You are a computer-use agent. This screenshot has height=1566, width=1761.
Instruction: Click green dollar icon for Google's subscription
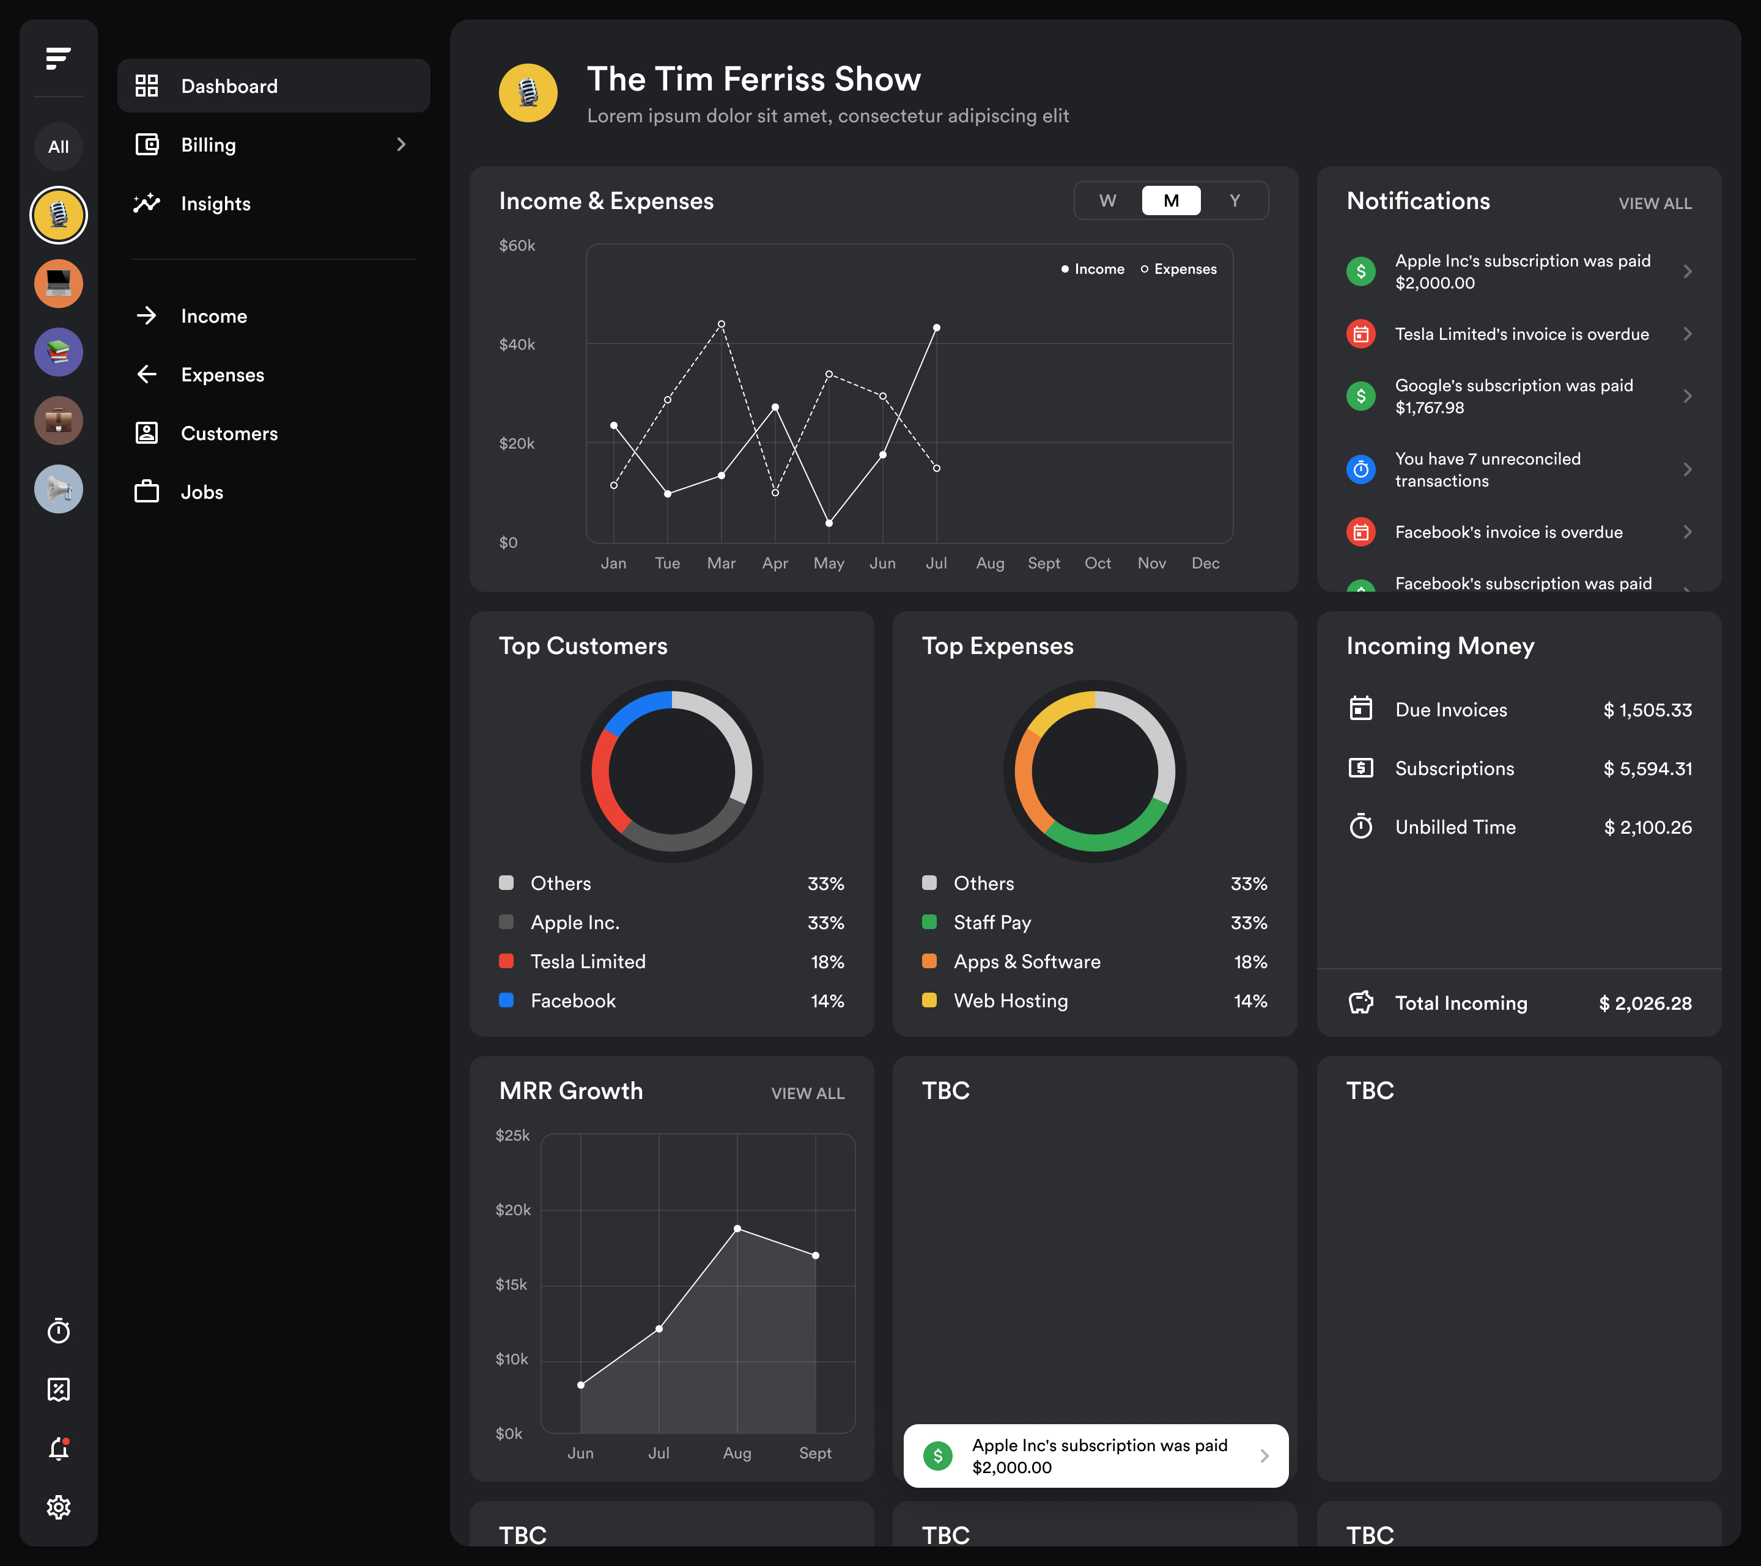point(1360,396)
